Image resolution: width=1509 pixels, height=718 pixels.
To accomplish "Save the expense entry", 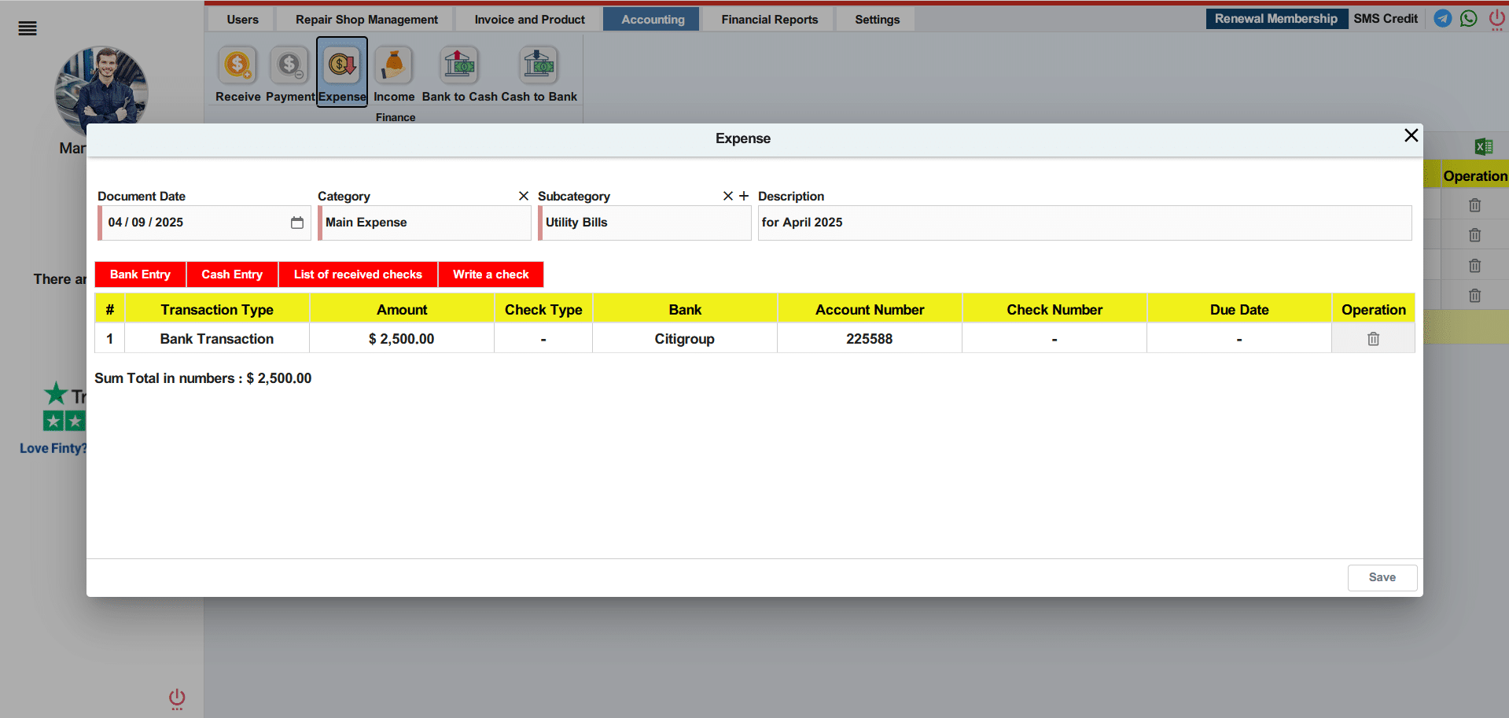I will [x=1382, y=578].
